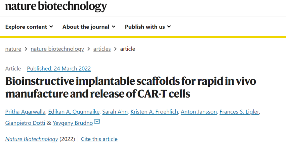Open Frances S. Ligler author info

point(239,112)
